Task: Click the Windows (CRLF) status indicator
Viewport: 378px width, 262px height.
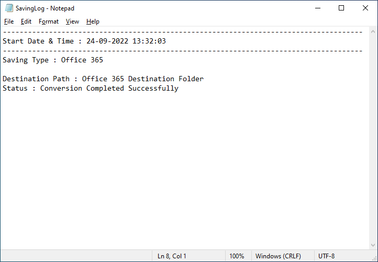Action: click(x=278, y=256)
